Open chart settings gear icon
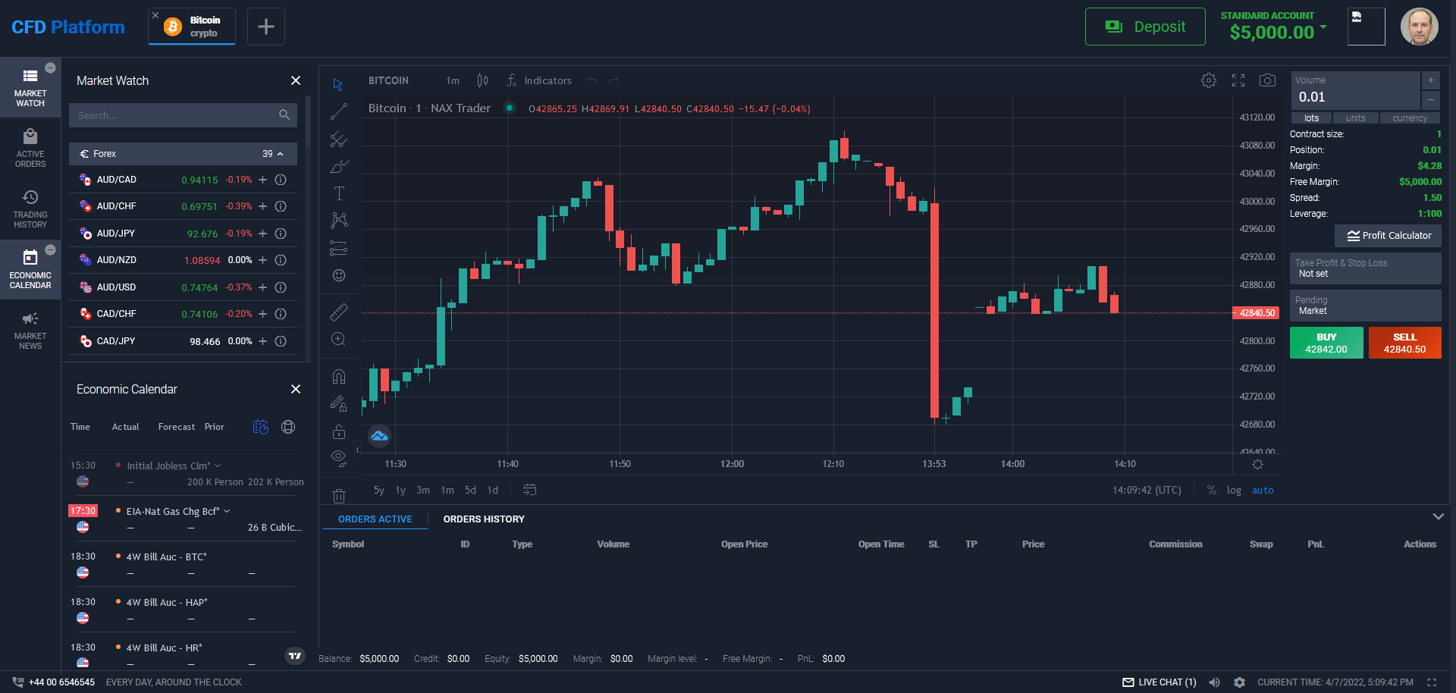1456x693 pixels. [x=1209, y=80]
